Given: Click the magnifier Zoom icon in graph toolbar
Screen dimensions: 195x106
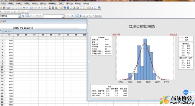Looking at the screenshot, I should tap(72, 16).
